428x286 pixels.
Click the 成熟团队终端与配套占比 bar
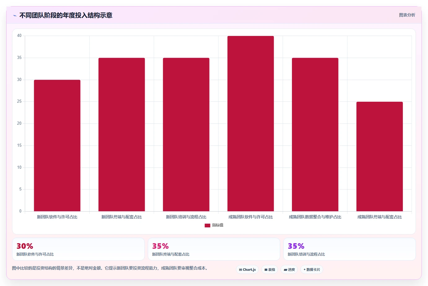[x=379, y=156]
